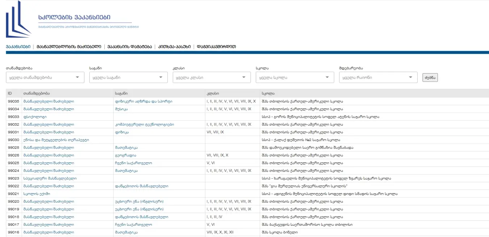Expand the ყველა თანამდებობა dropdown
The width and height of the screenshot is (489, 237).
pos(45,77)
